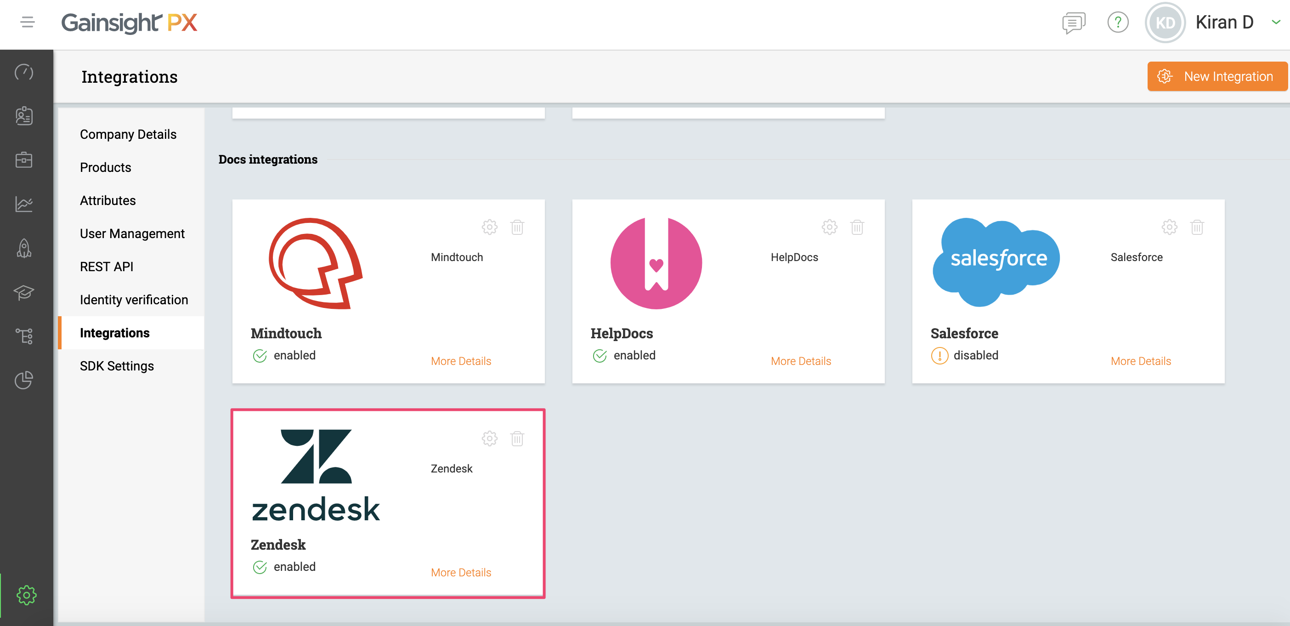Open the dashboard gauge sidebar icon
Image resolution: width=1290 pixels, height=626 pixels.
(x=23, y=72)
